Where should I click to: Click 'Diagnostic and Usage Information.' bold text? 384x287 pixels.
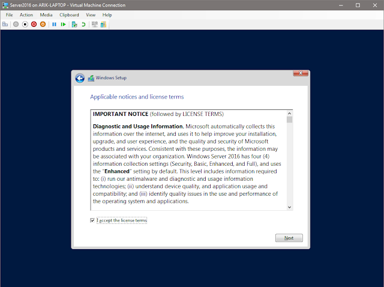pyautogui.click(x=139, y=127)
